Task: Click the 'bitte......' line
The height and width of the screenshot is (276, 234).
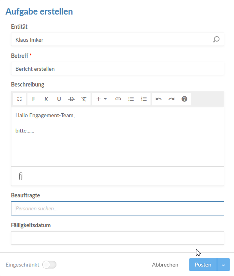Action: [x=25, y=131]
